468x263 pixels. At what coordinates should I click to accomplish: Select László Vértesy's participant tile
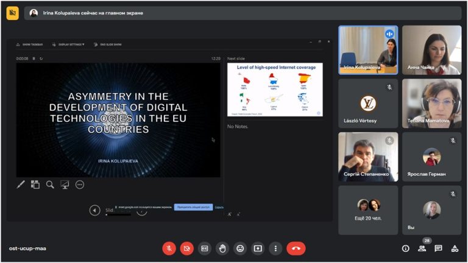368,103
